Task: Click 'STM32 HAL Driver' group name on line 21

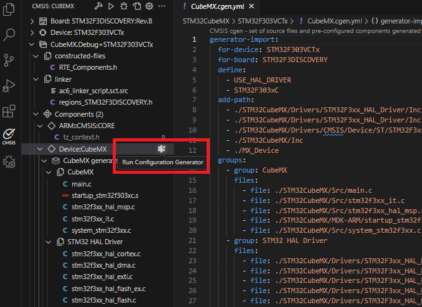Action: coord(295,241)
